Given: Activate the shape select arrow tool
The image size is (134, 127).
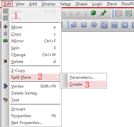Looking at the screenshot, I should point(104,25).
